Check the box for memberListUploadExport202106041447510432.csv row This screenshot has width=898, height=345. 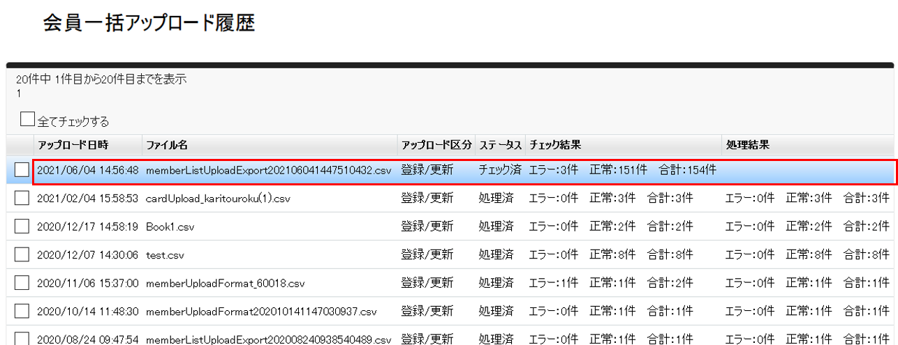22,170
